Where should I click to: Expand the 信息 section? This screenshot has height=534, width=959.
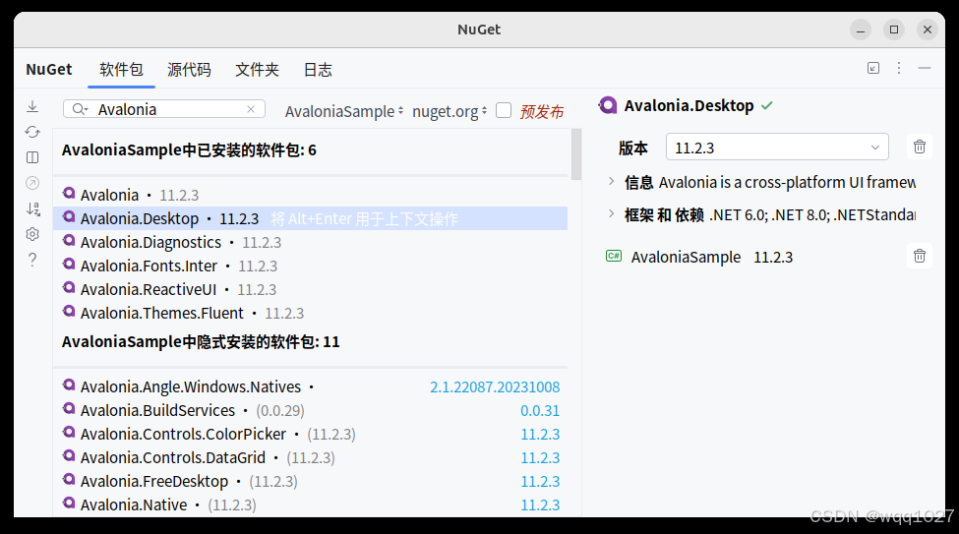tap(611, 181)
